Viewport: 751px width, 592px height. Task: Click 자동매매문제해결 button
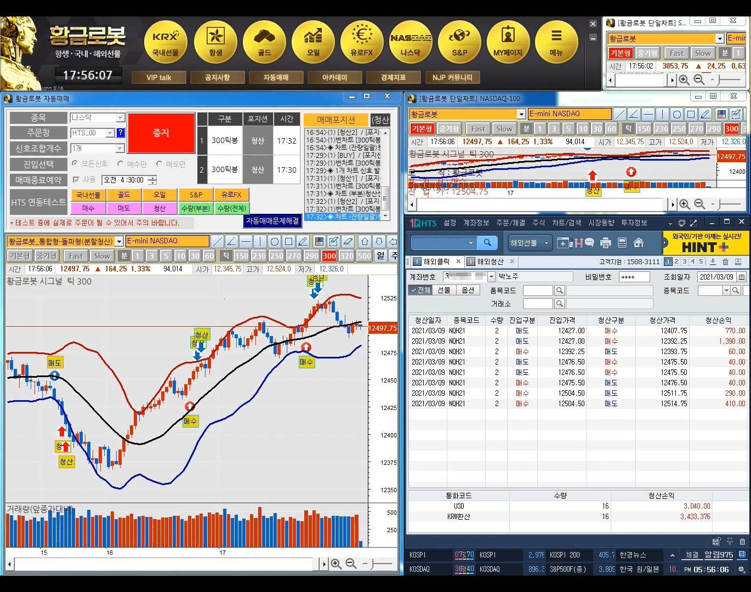[x=272, y=220]
